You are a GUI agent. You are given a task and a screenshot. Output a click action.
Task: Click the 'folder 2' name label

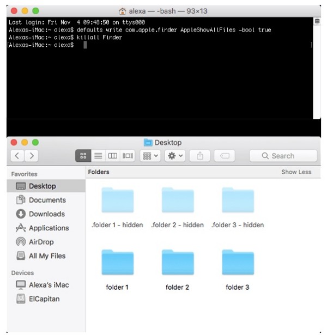click(x=178, y=288)
